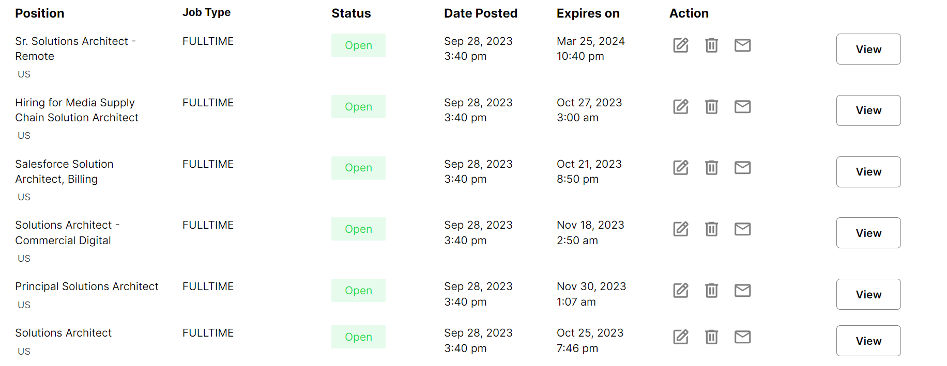Image resolution: width=947 pixels, height=366 pixels.
Task: Open the Salesforce Solution Architect, Billing position title
Action: [x=64, y=171]
